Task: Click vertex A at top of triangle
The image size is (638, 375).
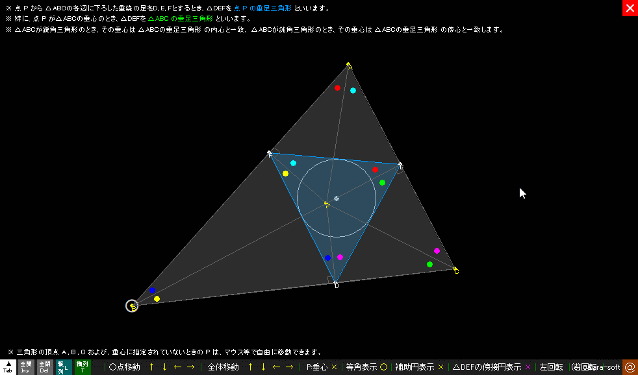Action: 349,65
